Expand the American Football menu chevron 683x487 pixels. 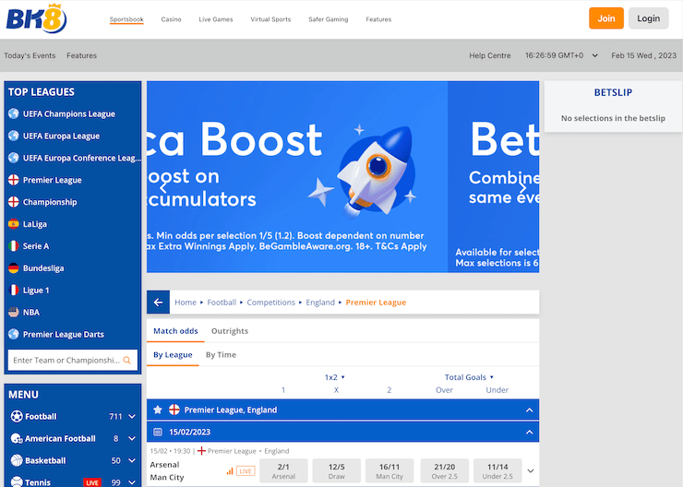[x=132, y=439]
